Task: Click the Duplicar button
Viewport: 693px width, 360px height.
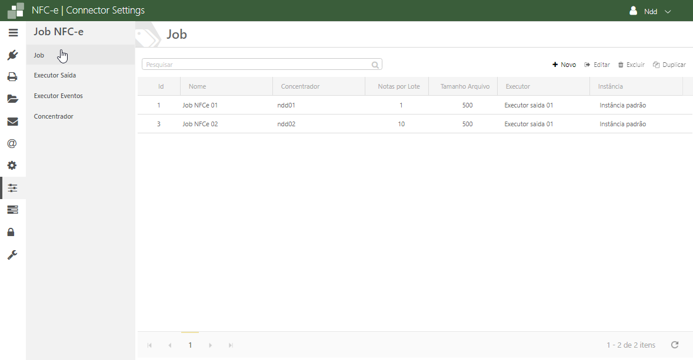Action: point(669,65)
